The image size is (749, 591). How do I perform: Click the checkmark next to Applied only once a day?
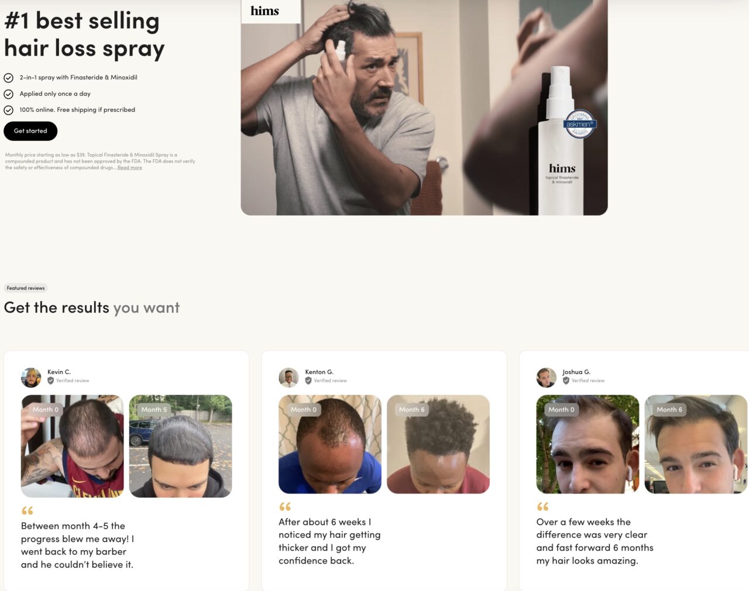coord(9,94)
